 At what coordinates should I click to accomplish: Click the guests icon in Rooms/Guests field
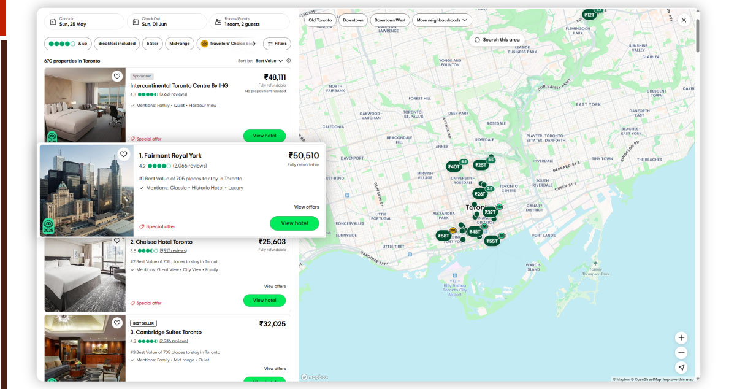point(218,22)
